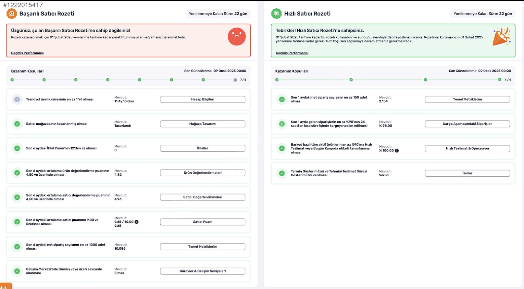
Task: Click the party popper celebration icon
Action: click(x=501, y=37)
